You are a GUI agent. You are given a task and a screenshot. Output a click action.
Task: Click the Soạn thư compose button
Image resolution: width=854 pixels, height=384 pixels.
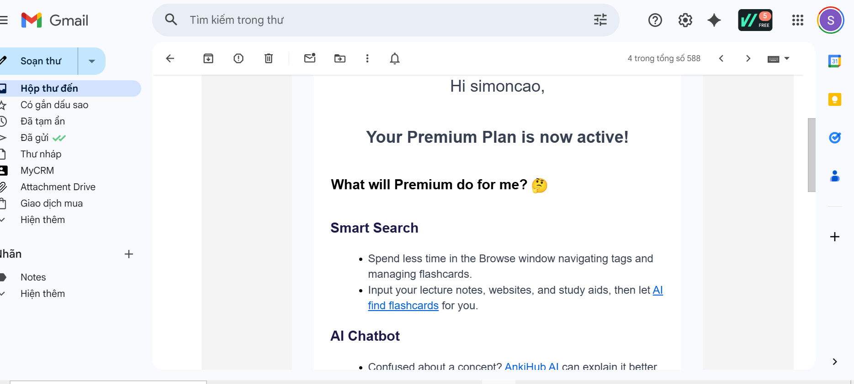[41, 61]
